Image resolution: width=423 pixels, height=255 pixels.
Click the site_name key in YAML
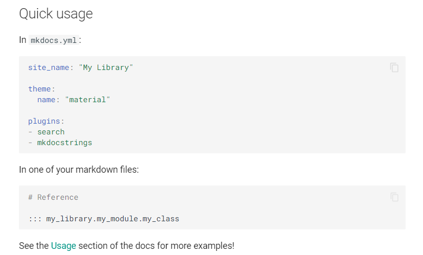point(49,67)
